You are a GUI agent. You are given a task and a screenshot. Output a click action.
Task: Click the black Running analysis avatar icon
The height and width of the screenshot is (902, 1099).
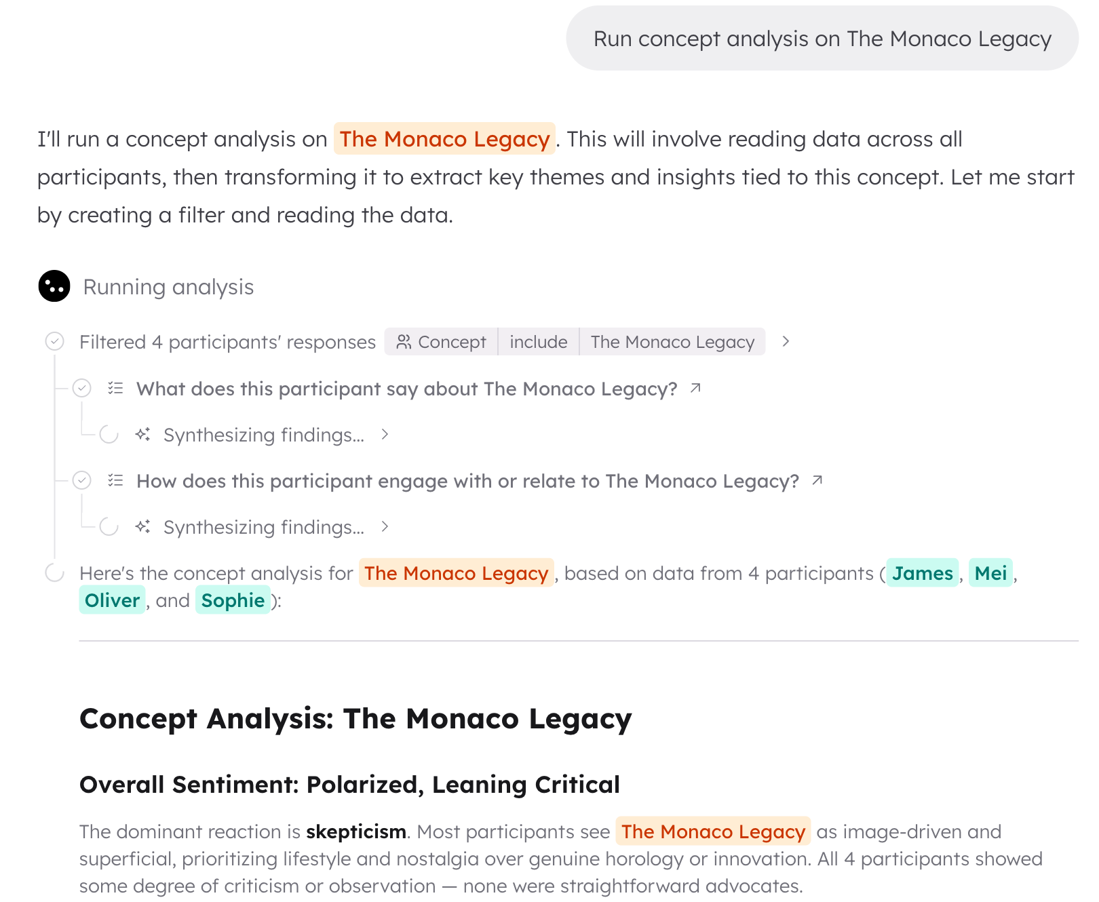[x=54, y=286]
